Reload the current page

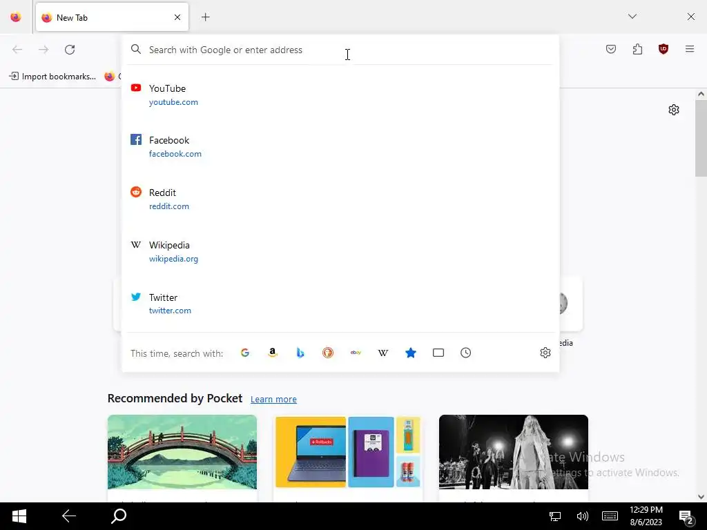click(x=70, y=50)
